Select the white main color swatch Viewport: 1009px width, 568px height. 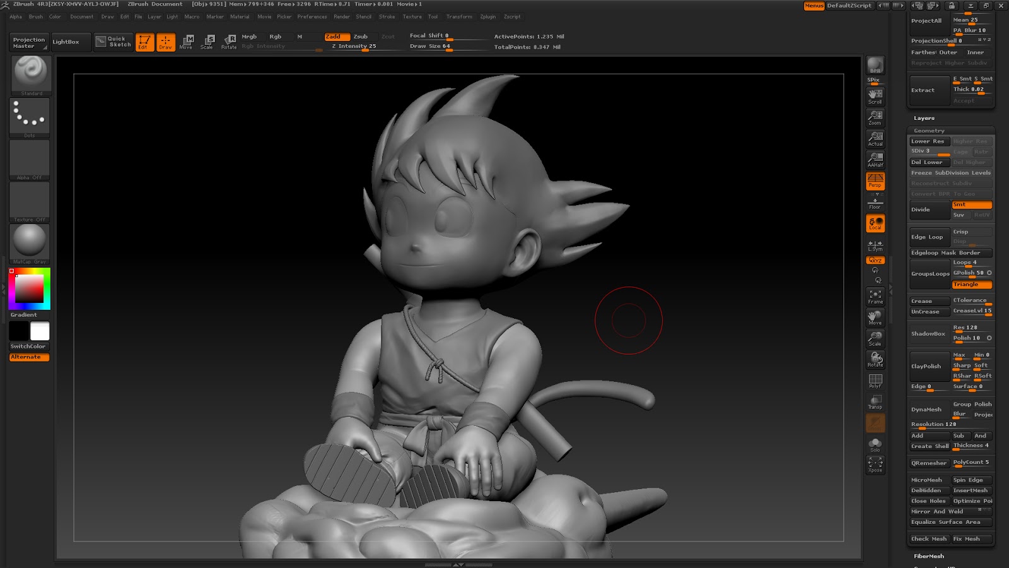40,331
